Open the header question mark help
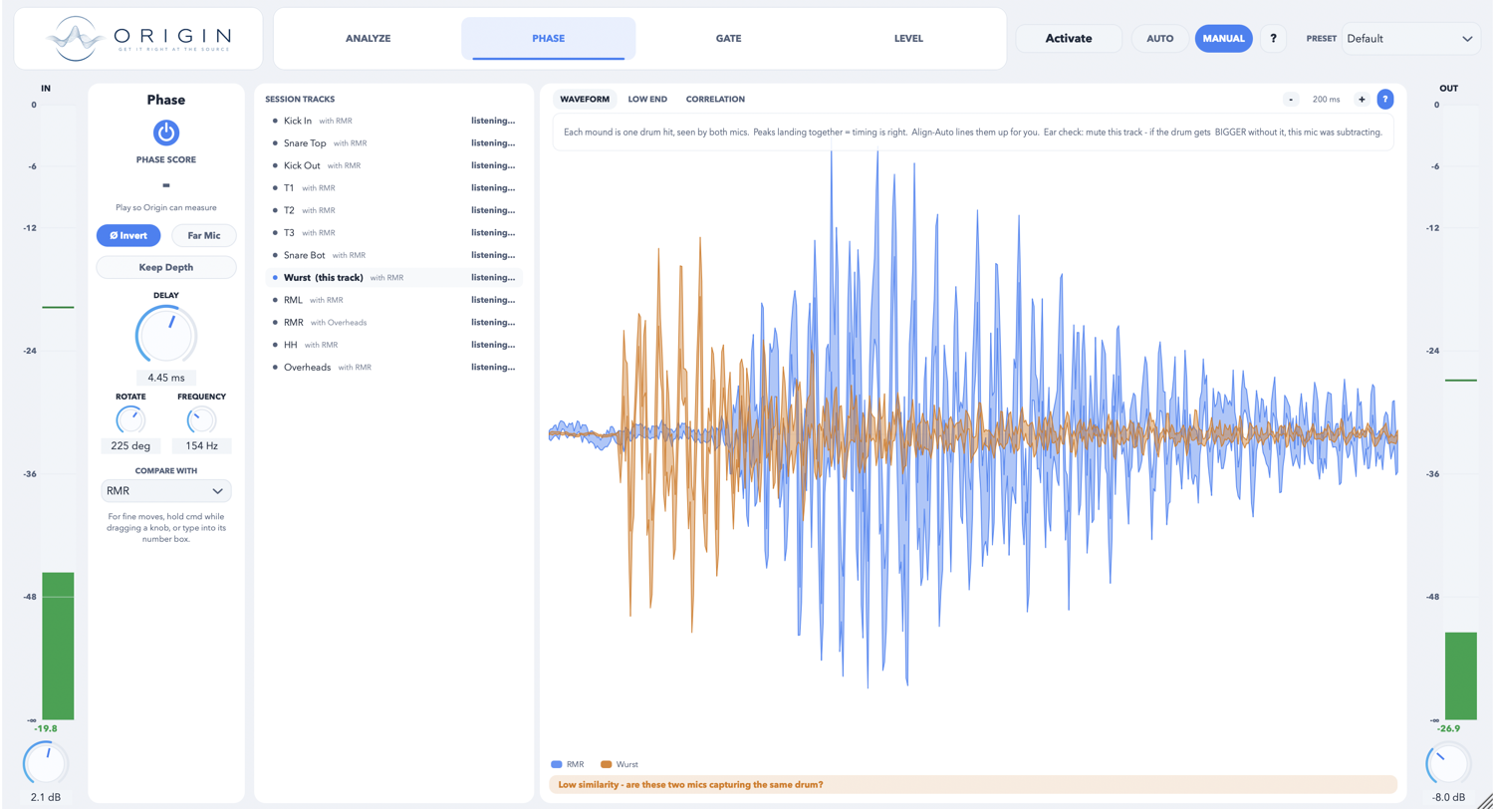This screenshot has width=1494, height=809. pyautogui.click(x=1273, y=39)
